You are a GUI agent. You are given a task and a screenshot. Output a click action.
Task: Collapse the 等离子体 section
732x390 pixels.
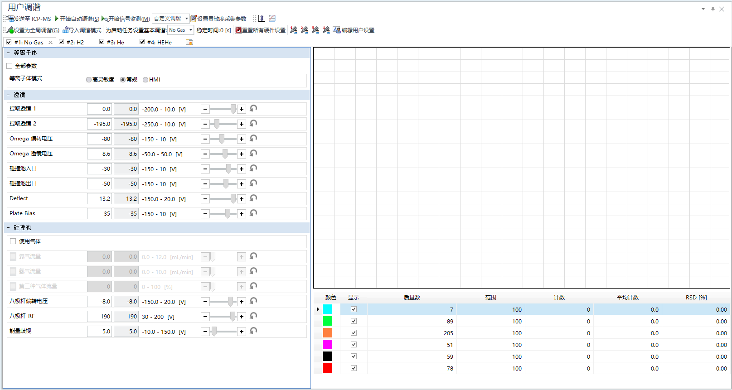click(9, 53)
